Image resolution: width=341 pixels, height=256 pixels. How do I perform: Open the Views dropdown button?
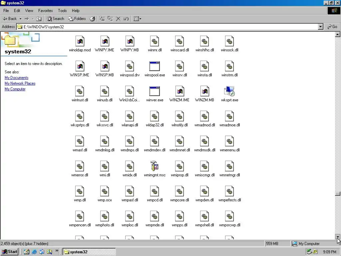click(137, 19)
